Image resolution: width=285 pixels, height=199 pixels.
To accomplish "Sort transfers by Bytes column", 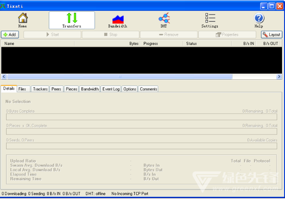I will tap(107, 44).
